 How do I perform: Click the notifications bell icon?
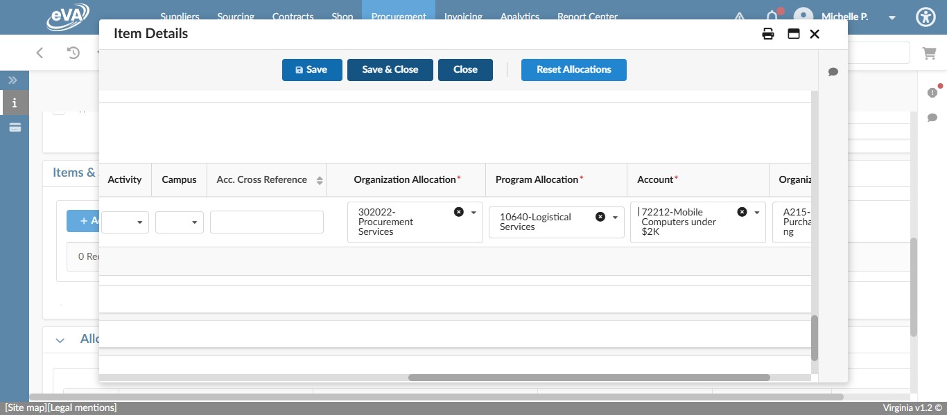coord(772,17)
